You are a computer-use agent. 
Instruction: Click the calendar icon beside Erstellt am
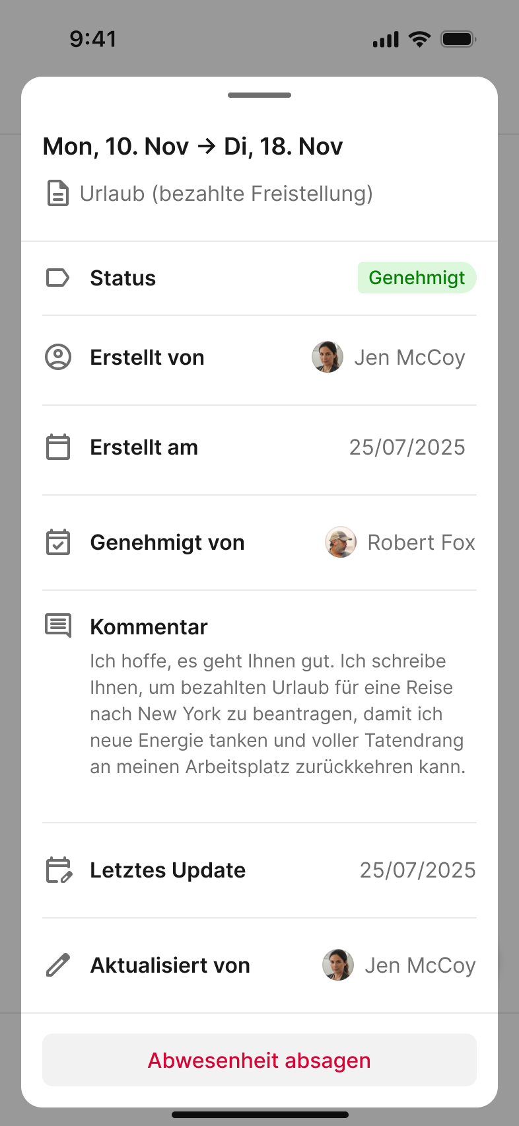57,447
